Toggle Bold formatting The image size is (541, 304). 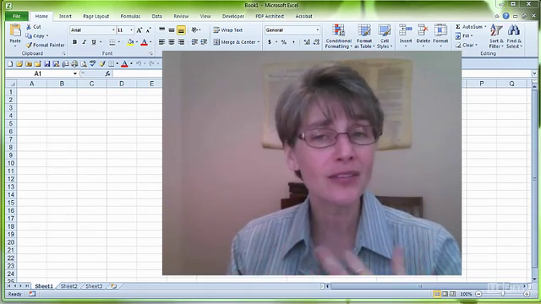pyautogui.click(x=74, y=42)
